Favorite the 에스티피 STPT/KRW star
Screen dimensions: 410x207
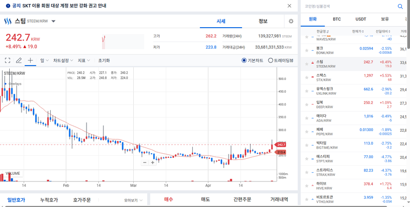tap(306, 159)
